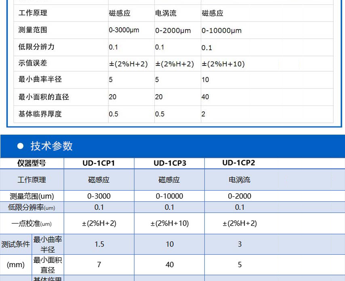Click the UD-1CP1 column header
The image size is (345, 281).
pos(99,163)
